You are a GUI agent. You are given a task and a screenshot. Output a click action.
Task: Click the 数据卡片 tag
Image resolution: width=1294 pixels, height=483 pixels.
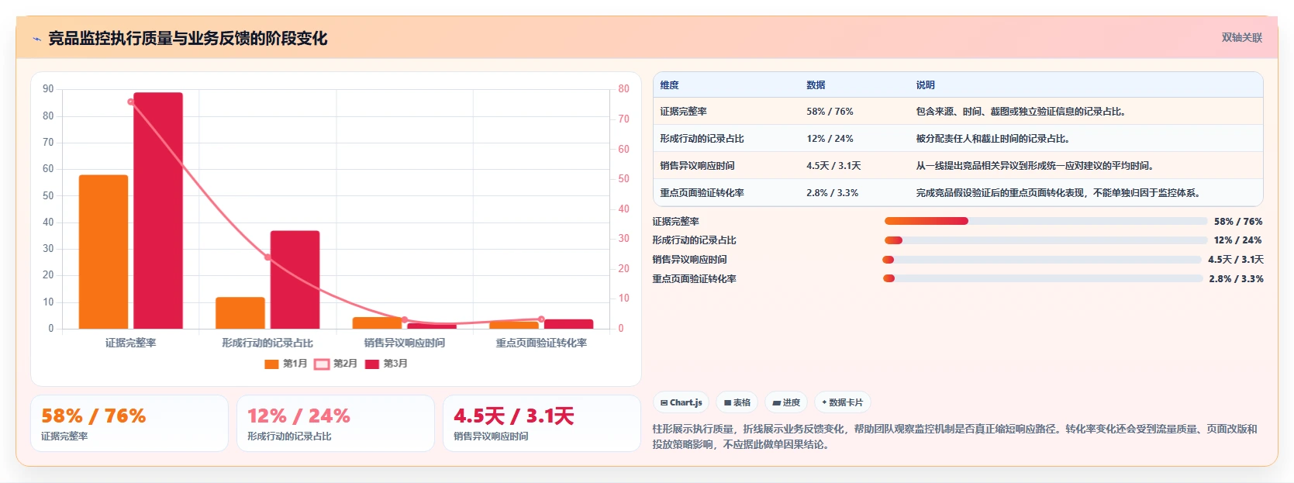pyautogui.click(x=842, y=402)
